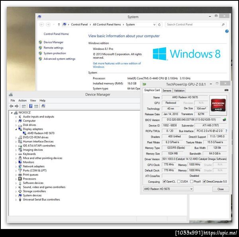Expand Human Interface Devices node
Image resolution: width=239 pixels, height=237 pixels.
(x=16, y=142)
